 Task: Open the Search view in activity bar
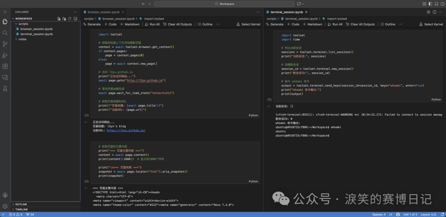(5, 33)
